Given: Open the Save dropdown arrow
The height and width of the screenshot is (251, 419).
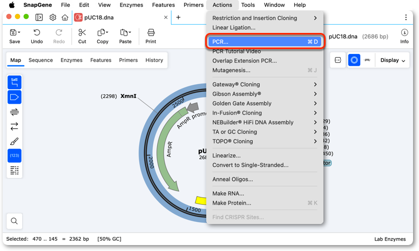Looking at the screenshot, I should 19,32.
